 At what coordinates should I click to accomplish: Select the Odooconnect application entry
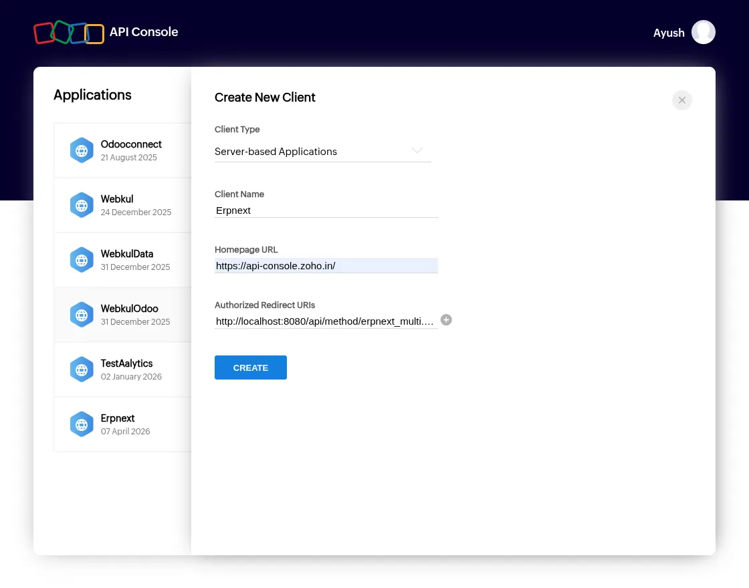(x=131, y=144)
